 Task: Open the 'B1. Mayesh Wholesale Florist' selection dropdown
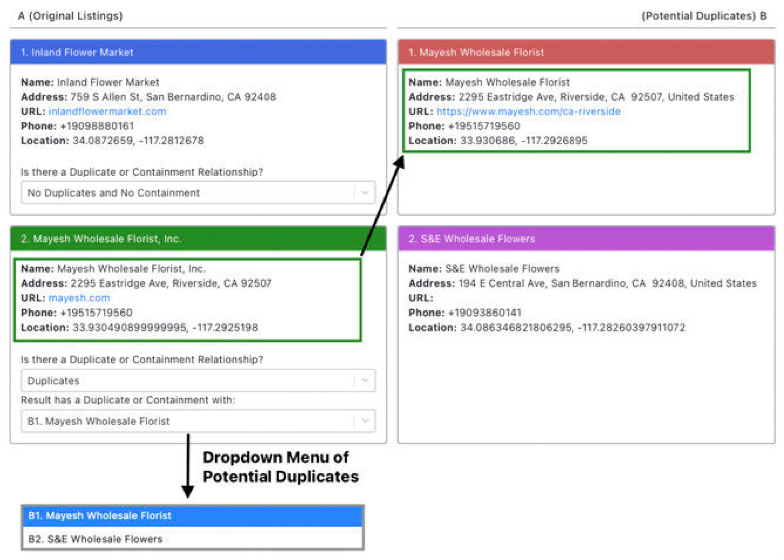(x=198, y=421)
